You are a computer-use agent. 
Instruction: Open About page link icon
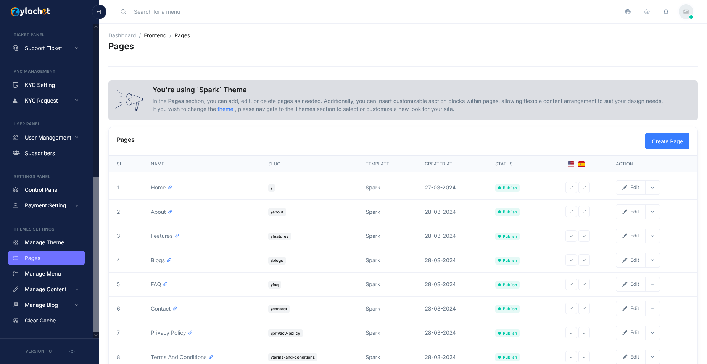170,212
